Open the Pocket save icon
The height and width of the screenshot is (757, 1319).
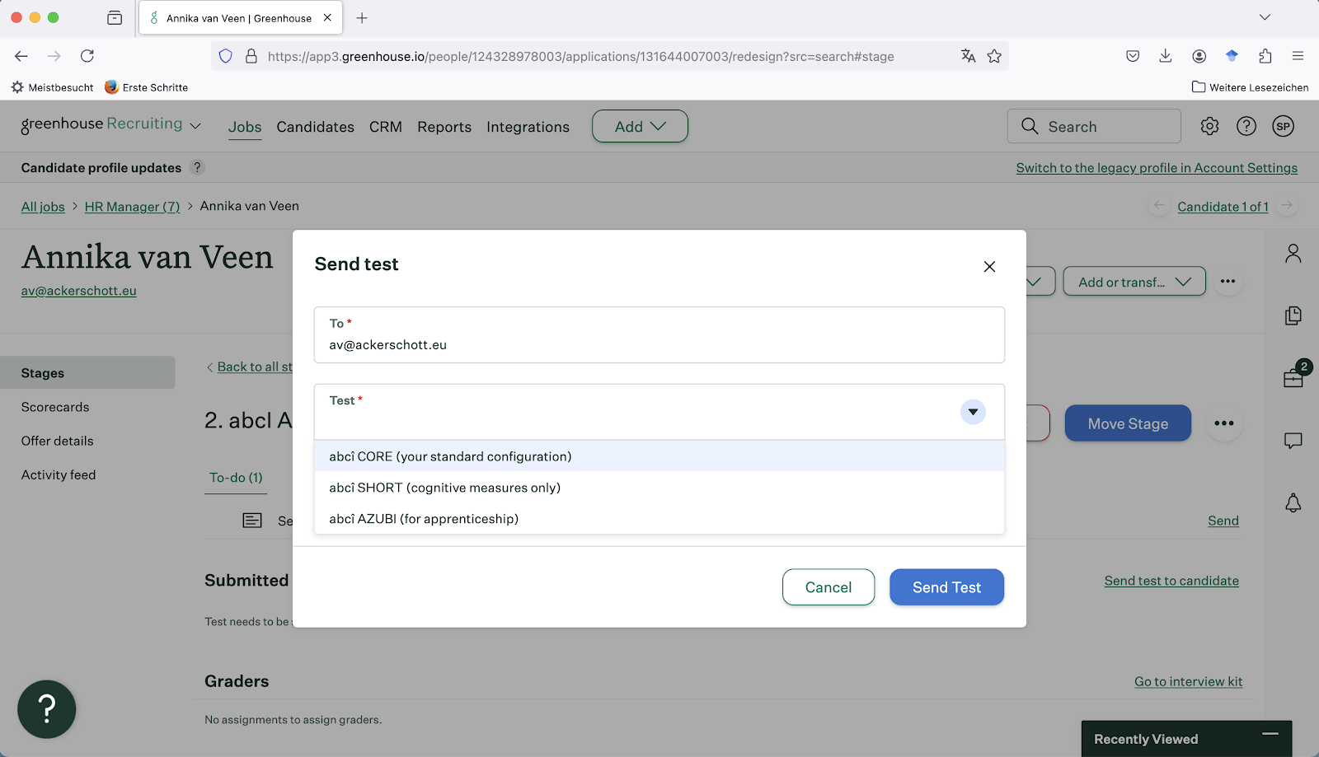click(x=1133, y=56)
